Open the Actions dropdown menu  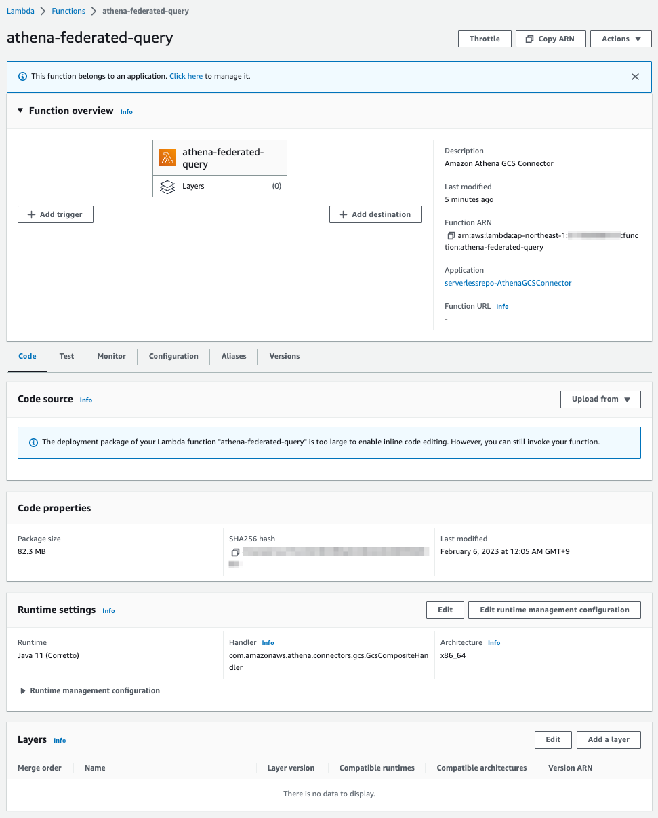click(x=621, y=39)
